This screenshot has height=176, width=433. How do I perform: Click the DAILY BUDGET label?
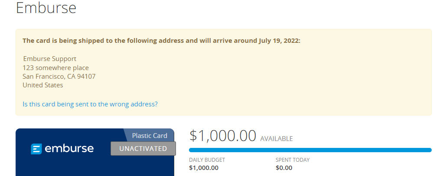(x=207, y=160)
